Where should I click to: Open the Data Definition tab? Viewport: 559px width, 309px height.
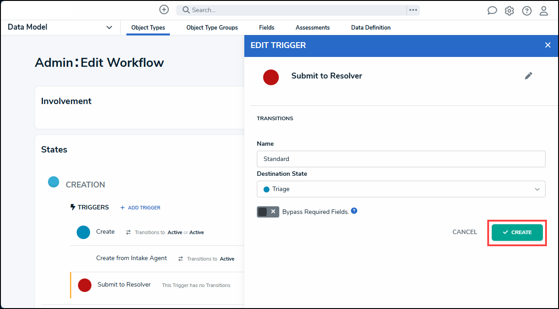(x=371, y=27)
